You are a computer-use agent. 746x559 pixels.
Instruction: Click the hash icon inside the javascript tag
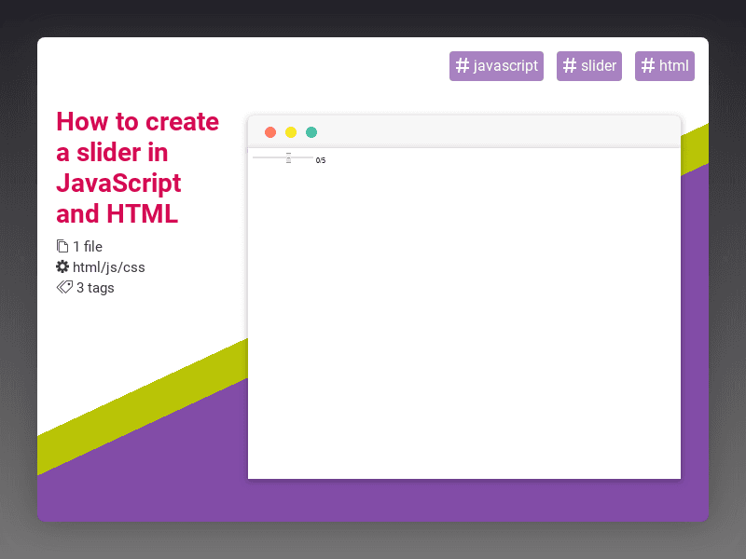pos(460,66)
